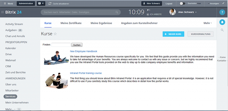The image size is (228, 111).
Task: Open Über uns in the sidebar
Action: point(11,84)
